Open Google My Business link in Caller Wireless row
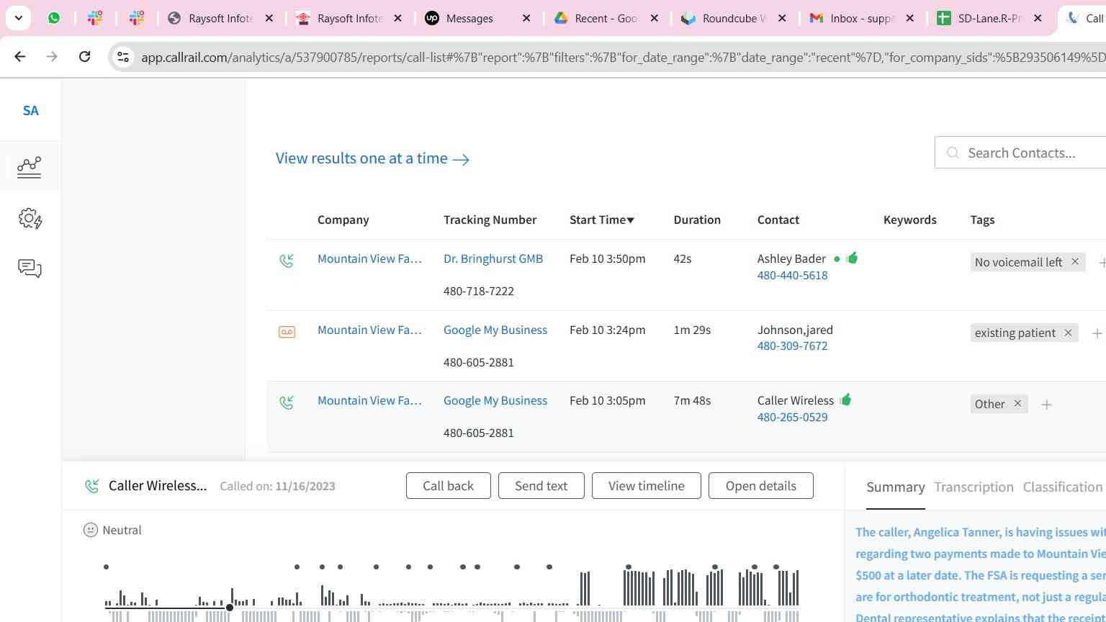This screenshot has height=622, width=1106. click(495, 400)
